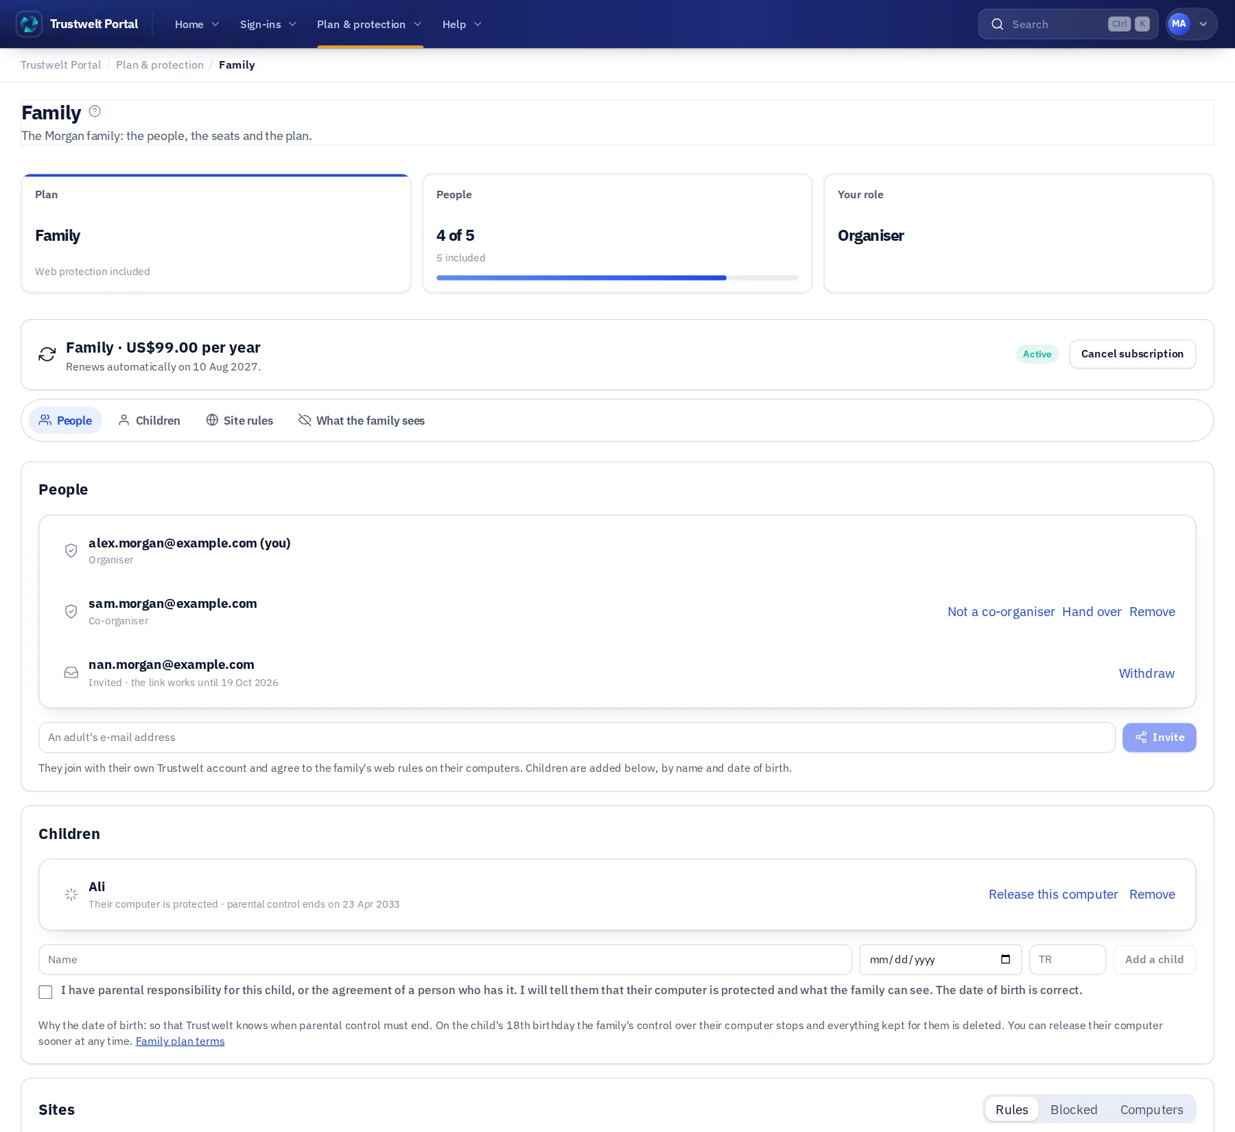Focus the child Name input field
The height and width of the screenshot is (1132, 1235).
tap(445, 960)
